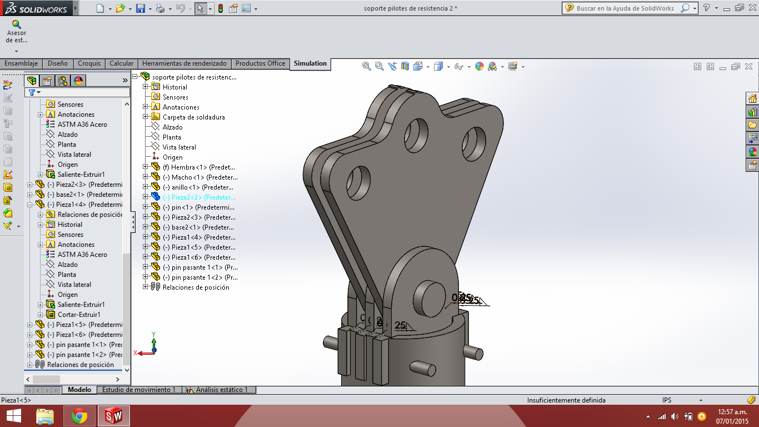
Task: Open the PropertyManager tab icon
Action: pyautogui.click(x=48, y=80)
